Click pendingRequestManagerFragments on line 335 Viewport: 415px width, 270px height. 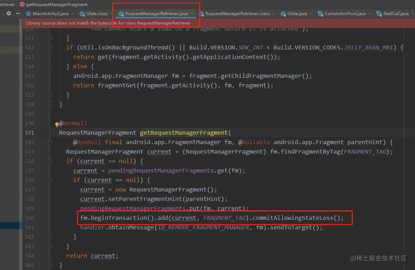(x=161, y=171)
